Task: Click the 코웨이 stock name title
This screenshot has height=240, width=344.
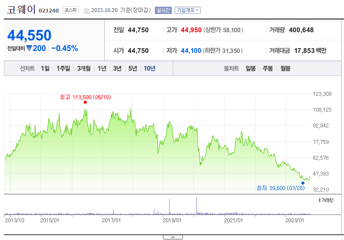Action: (21, 10)
